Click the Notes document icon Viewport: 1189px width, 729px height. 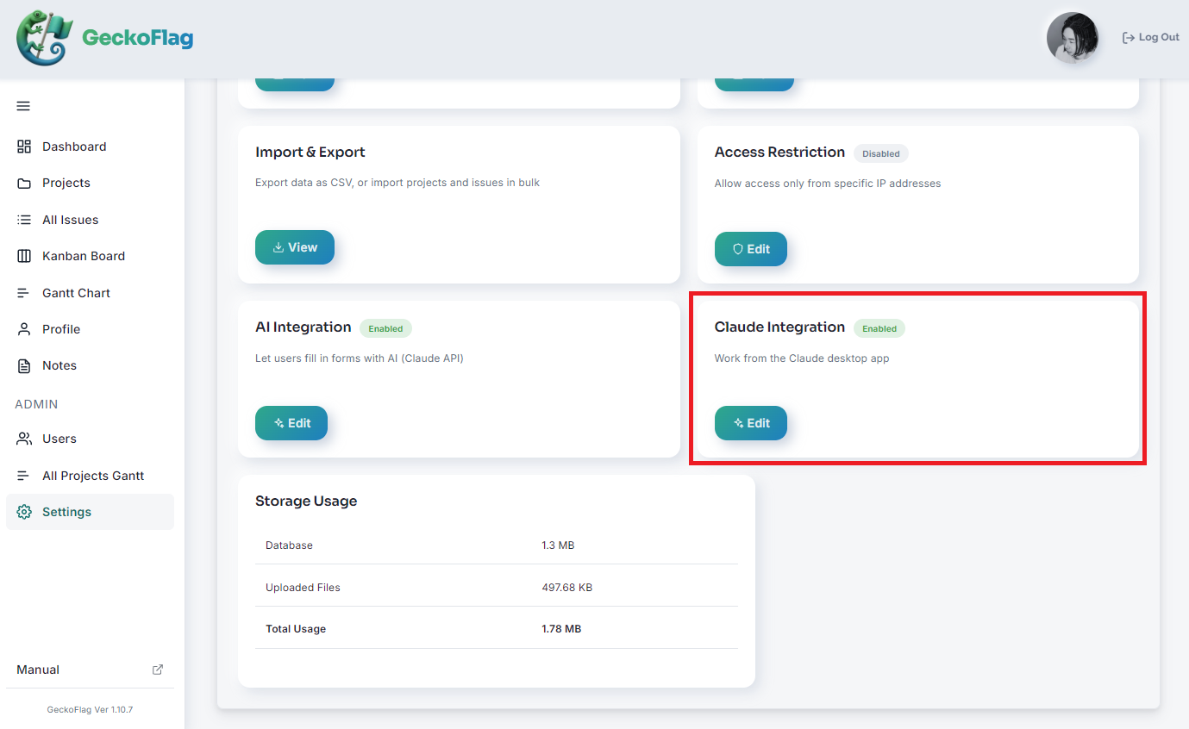click(24, 365)
